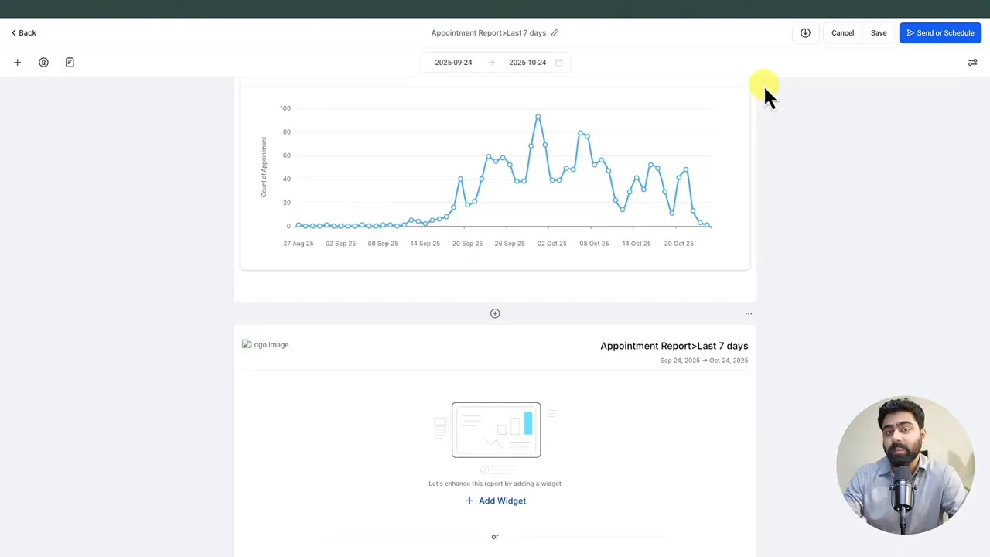Click the '20 Sep 25' x-axis label
The height and width of the screenshot is (557, 990).
click(x=467, y=244)
